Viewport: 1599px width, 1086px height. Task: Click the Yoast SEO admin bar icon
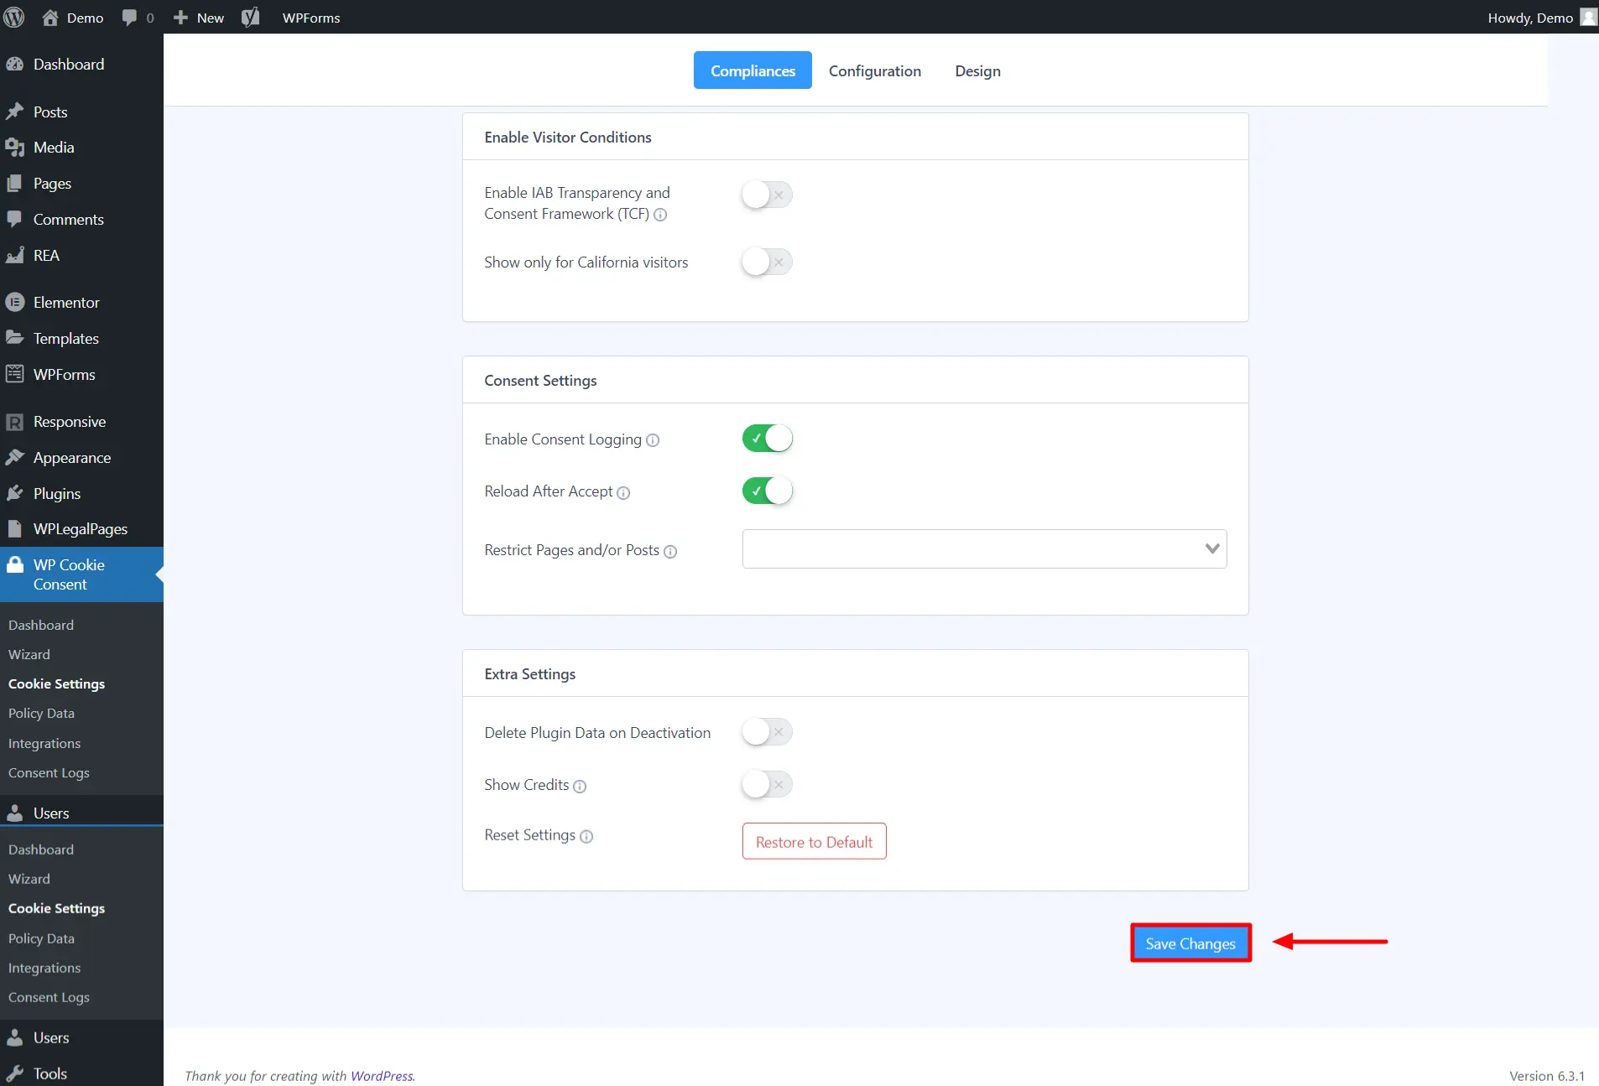tap(250, 17)
